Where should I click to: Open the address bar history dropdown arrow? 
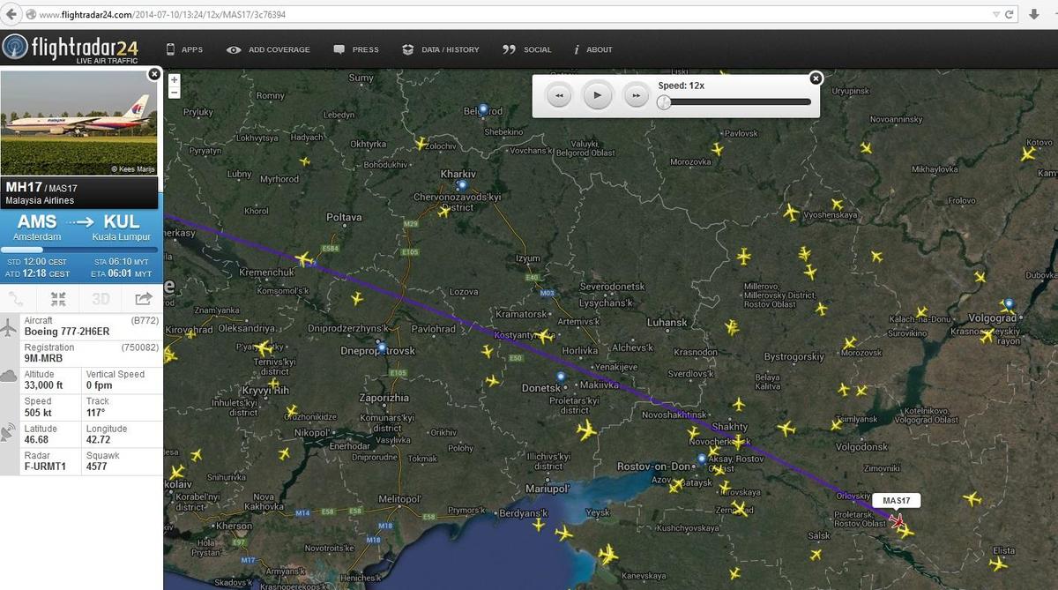[x=996, y=15]
